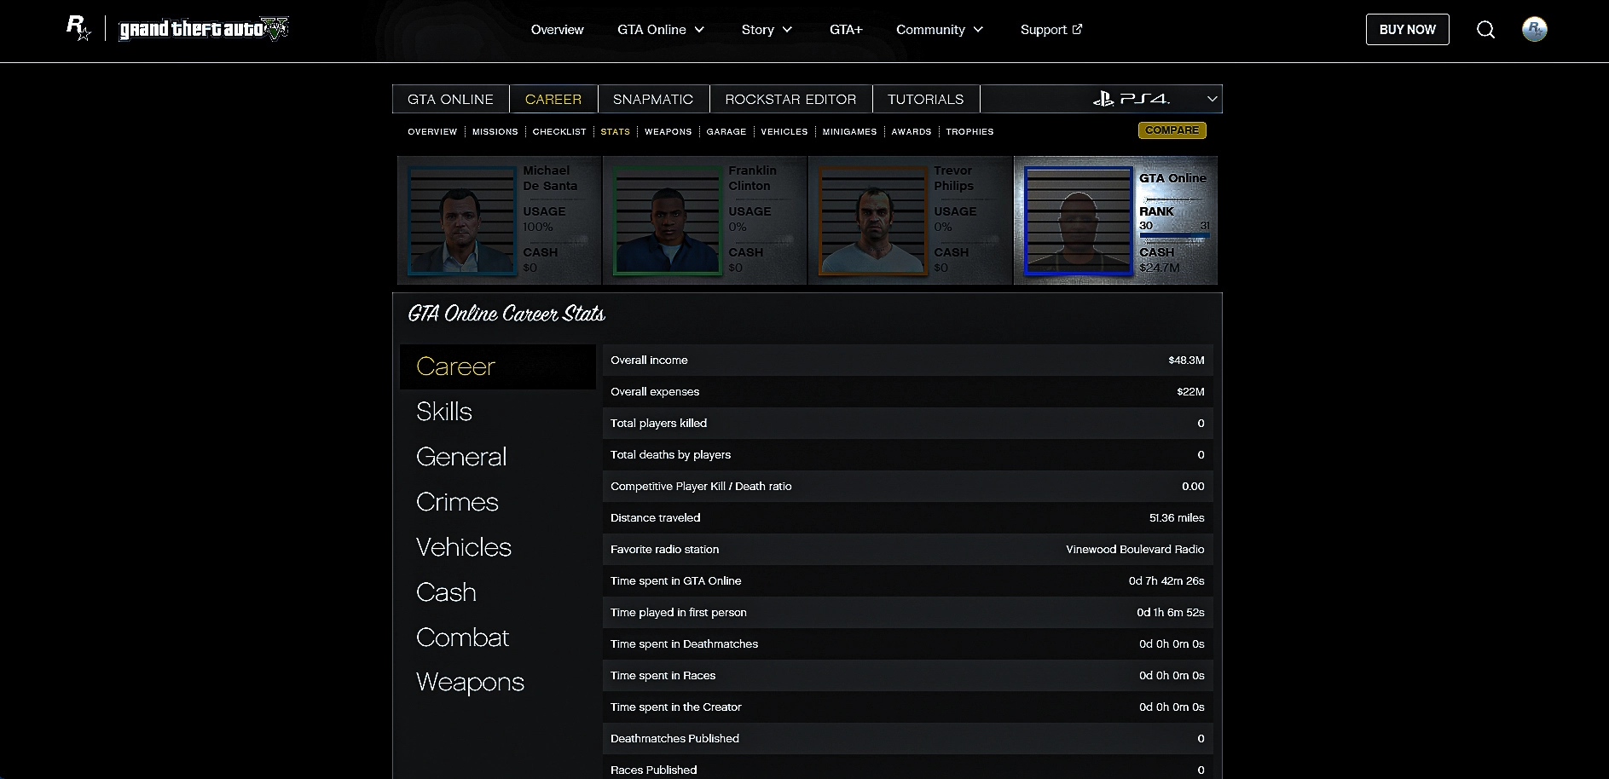Select the Skills stats category
Image resolution: width=1609 pixels, height=779 pixels.
point(444,412)
